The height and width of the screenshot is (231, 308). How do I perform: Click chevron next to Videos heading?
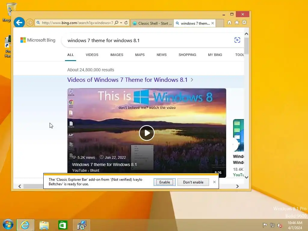pyautogui.click(x=192, y=80)
